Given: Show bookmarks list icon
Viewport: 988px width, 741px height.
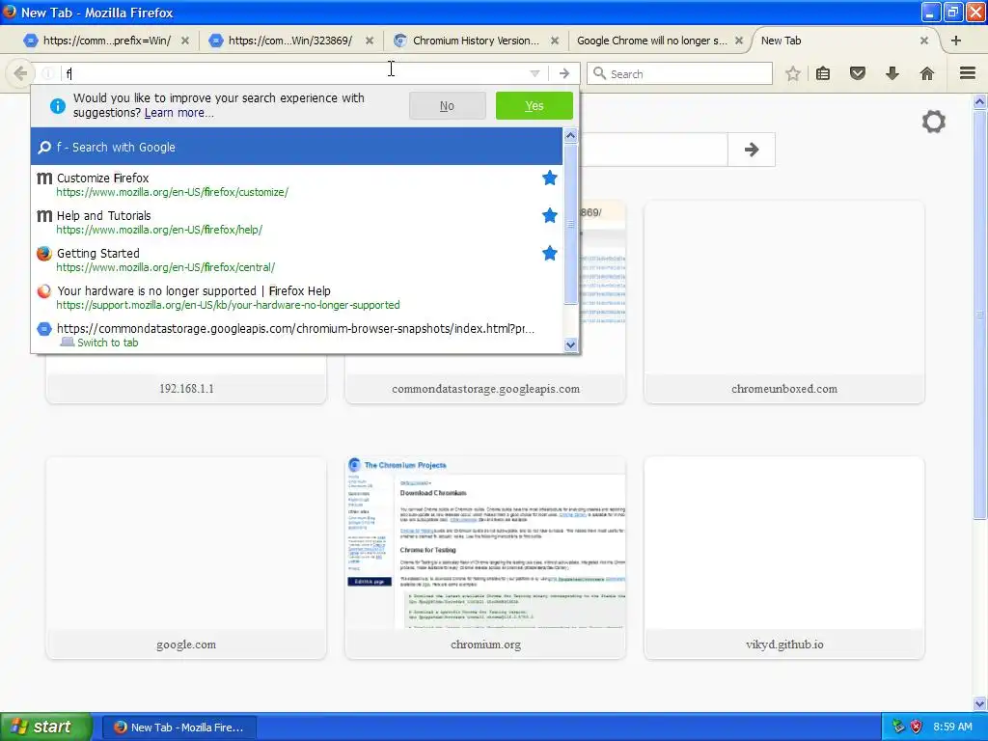Looking at the screenshot, I should tap(823, 73).
